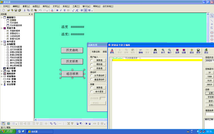
Task: Open the 工具[T] menu
Action: click(x=76, y=6)
